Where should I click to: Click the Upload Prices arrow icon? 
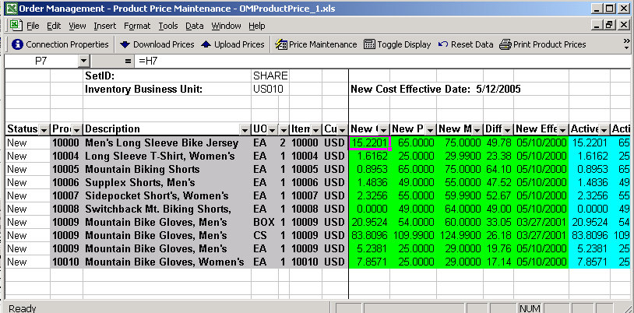click(x=206, y=44)
